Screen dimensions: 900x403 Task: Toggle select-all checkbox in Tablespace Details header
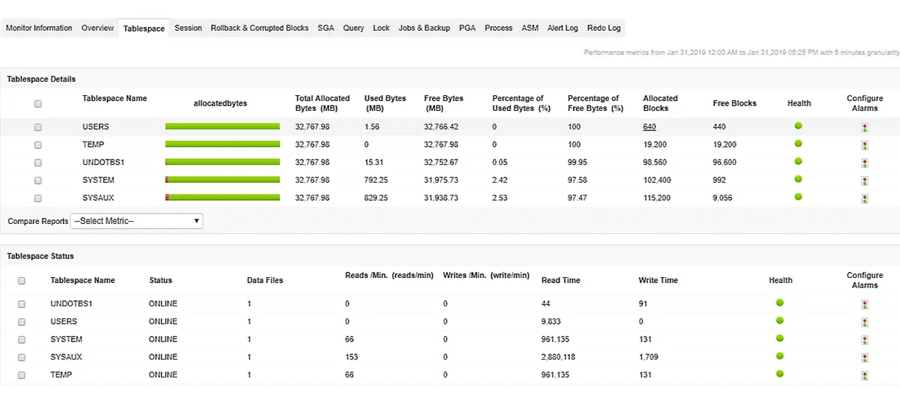[x=38, y=103]
